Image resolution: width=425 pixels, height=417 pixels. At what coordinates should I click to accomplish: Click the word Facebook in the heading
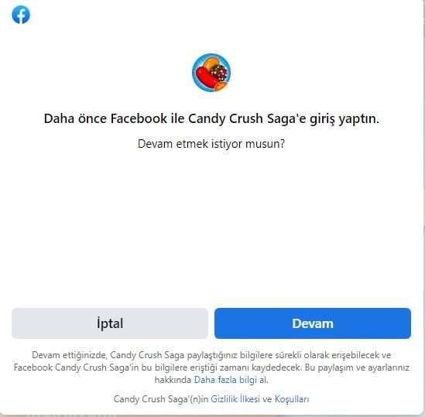[139, 118]
